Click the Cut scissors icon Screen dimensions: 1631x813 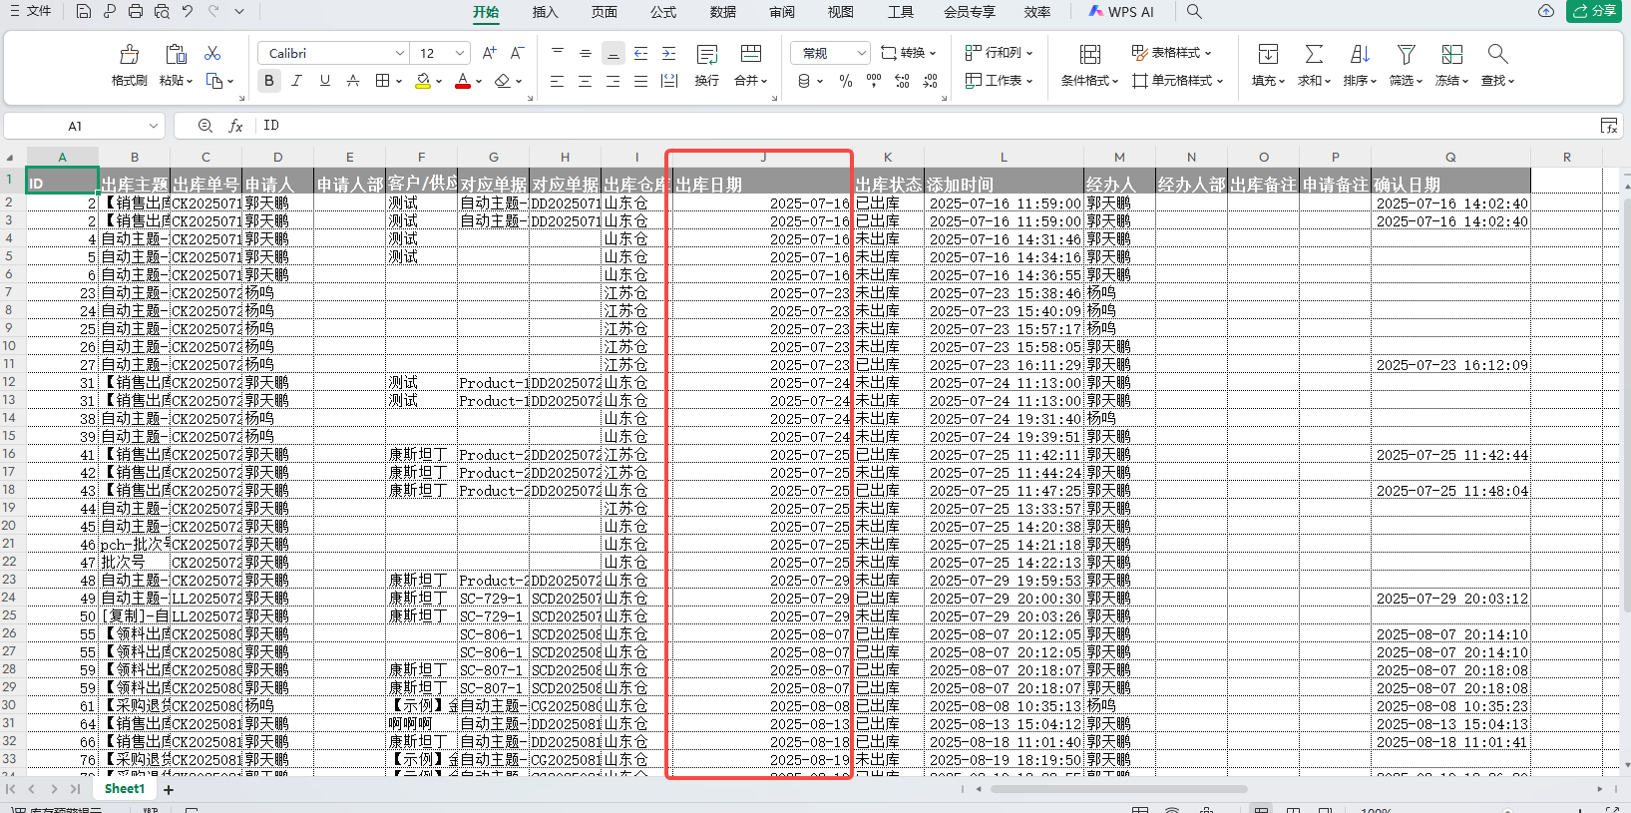212,53
